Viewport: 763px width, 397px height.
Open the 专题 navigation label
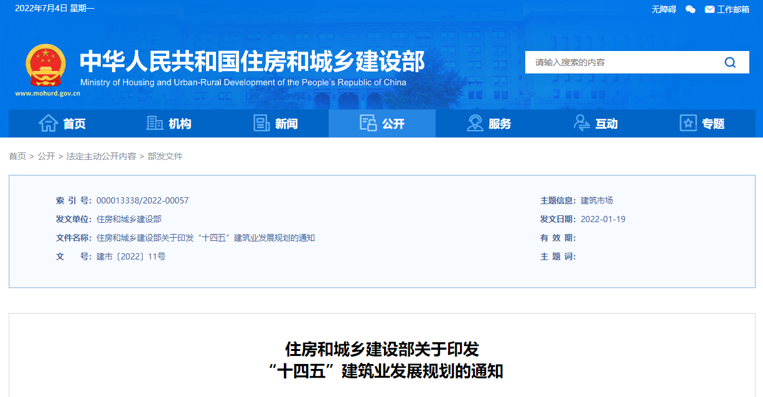pyautogui.click(x=713, y=124)
